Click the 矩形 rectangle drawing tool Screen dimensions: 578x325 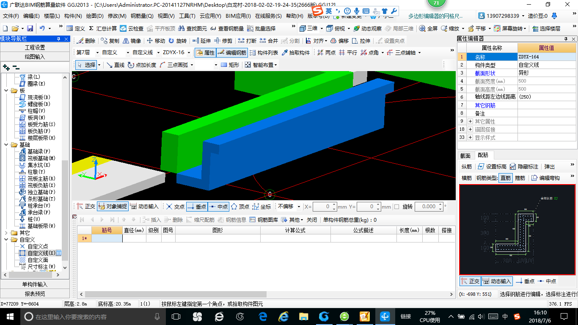[x=230, y=65]
